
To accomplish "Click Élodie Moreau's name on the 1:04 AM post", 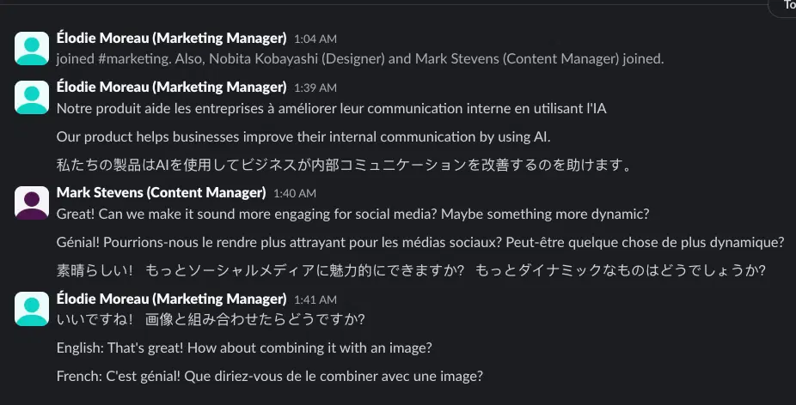I will pos(171,38).
